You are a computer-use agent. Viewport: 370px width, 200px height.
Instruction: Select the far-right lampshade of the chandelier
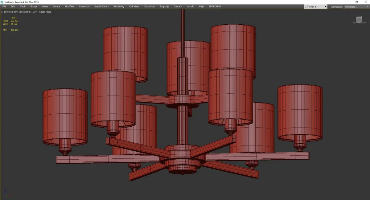(300, 113)
